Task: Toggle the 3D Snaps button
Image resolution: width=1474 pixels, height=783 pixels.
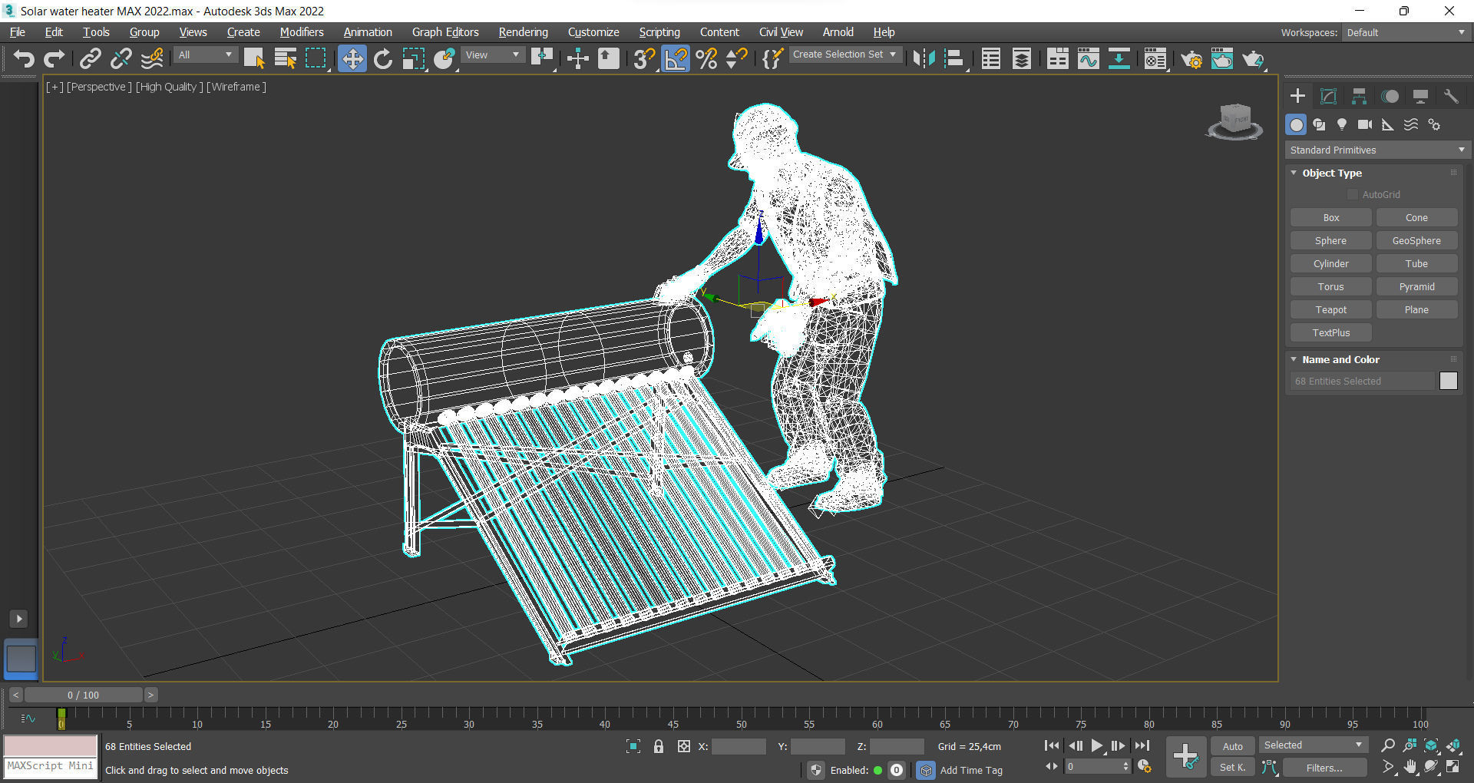Action: pos(644,58)
